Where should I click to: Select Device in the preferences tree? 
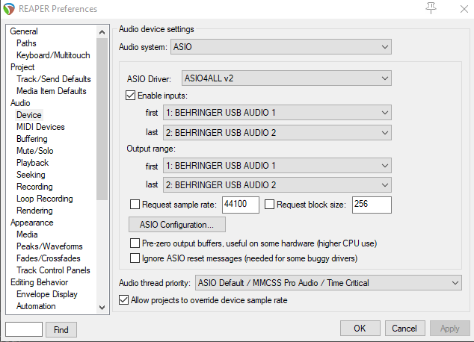(x=29, y=115)
